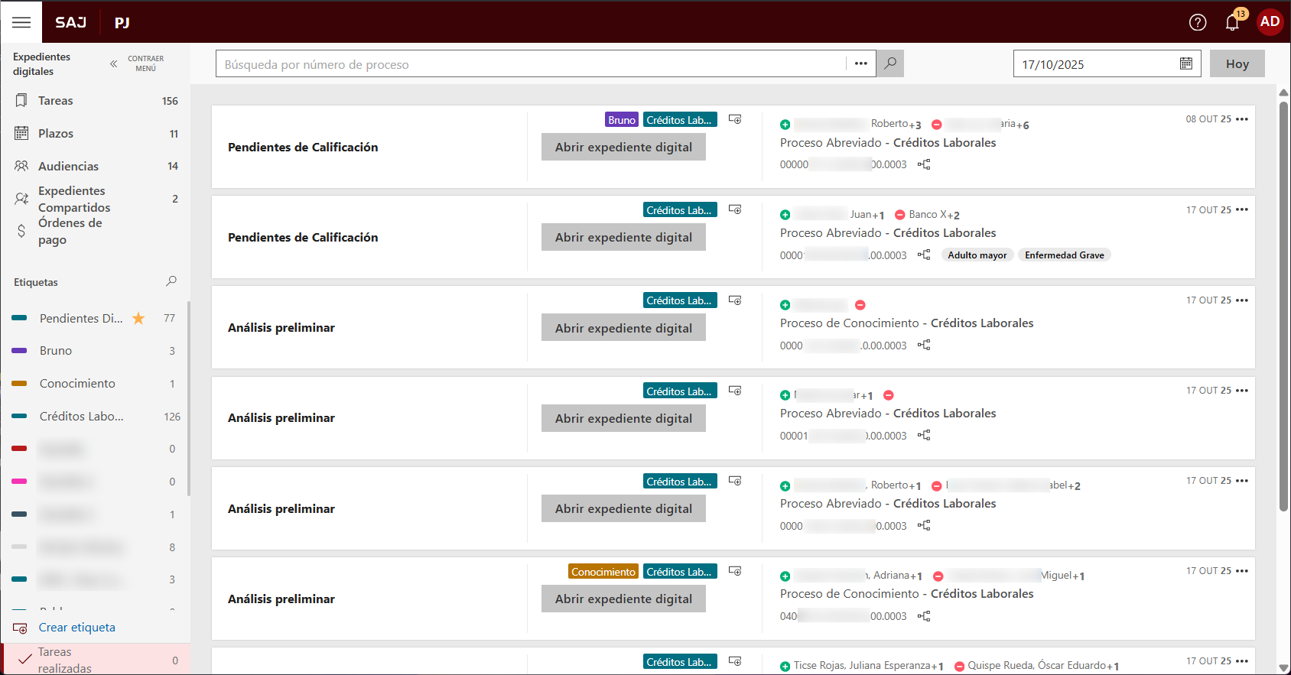Click Bruno tag on first task
1291x675 pixels.
click(x=622, y=120)
